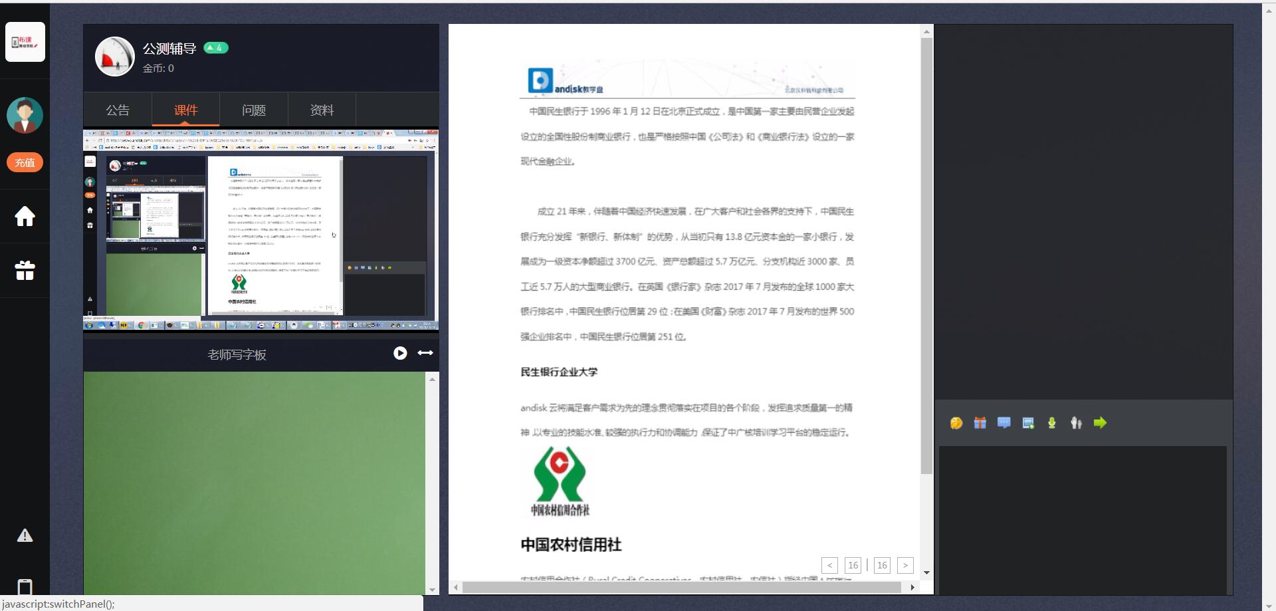Send a gift using the gift icon above chat

(x=980, y=423)
